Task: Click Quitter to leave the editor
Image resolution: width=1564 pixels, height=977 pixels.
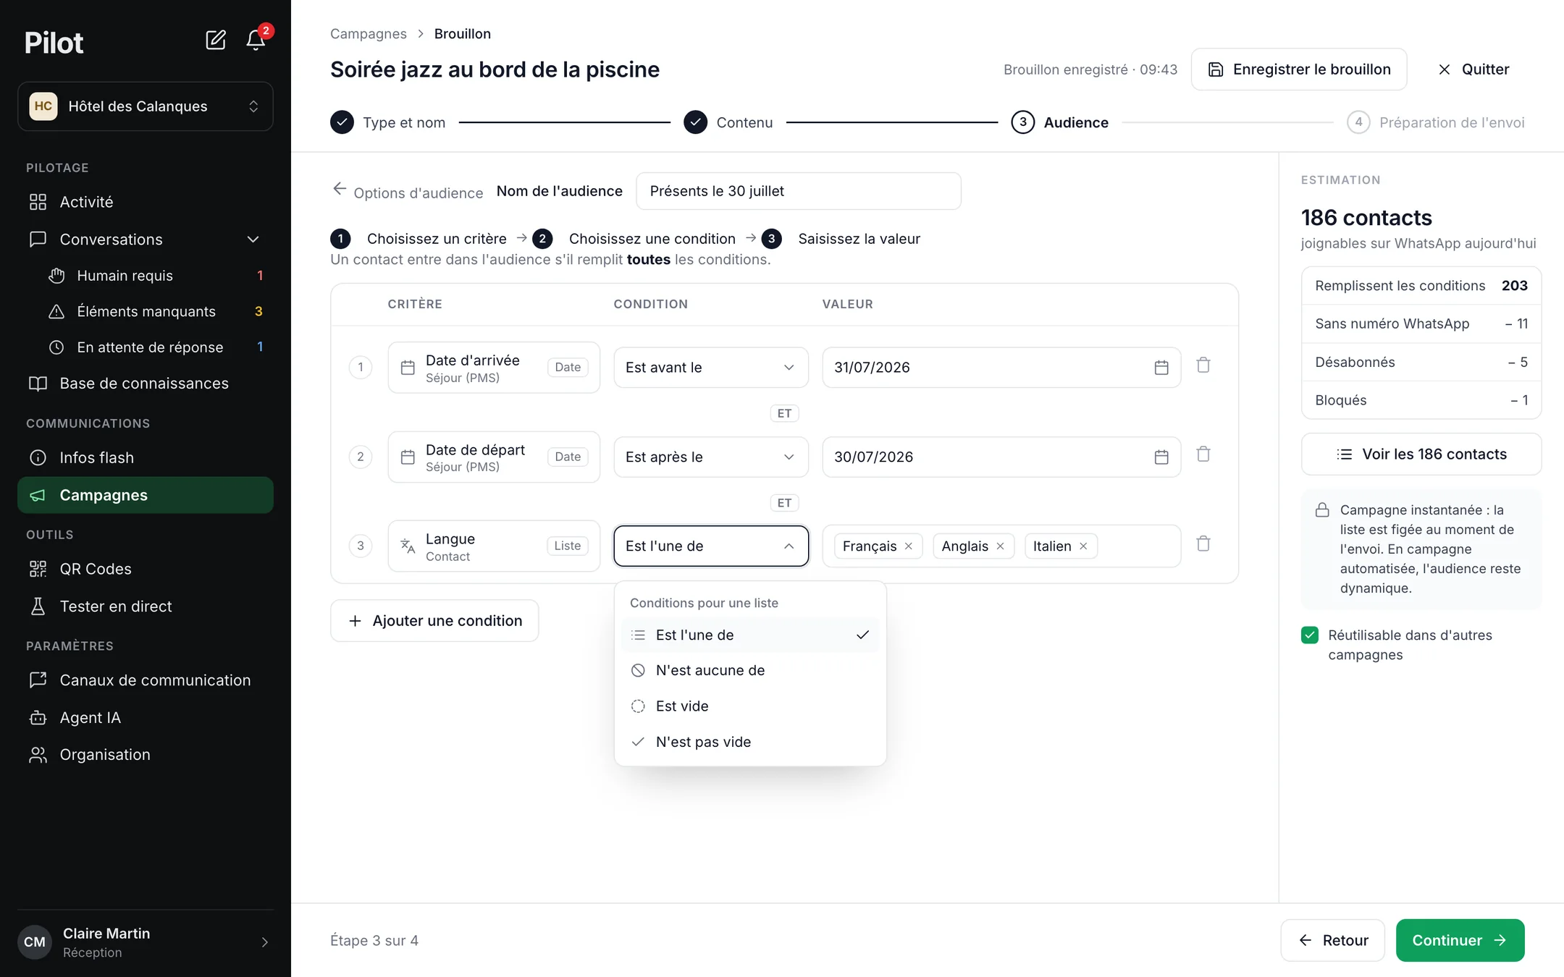Action: (1473, 69)
